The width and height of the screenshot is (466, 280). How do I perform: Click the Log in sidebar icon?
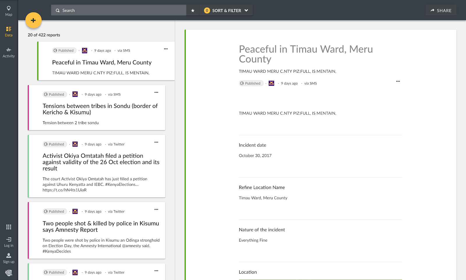(9, 242)
